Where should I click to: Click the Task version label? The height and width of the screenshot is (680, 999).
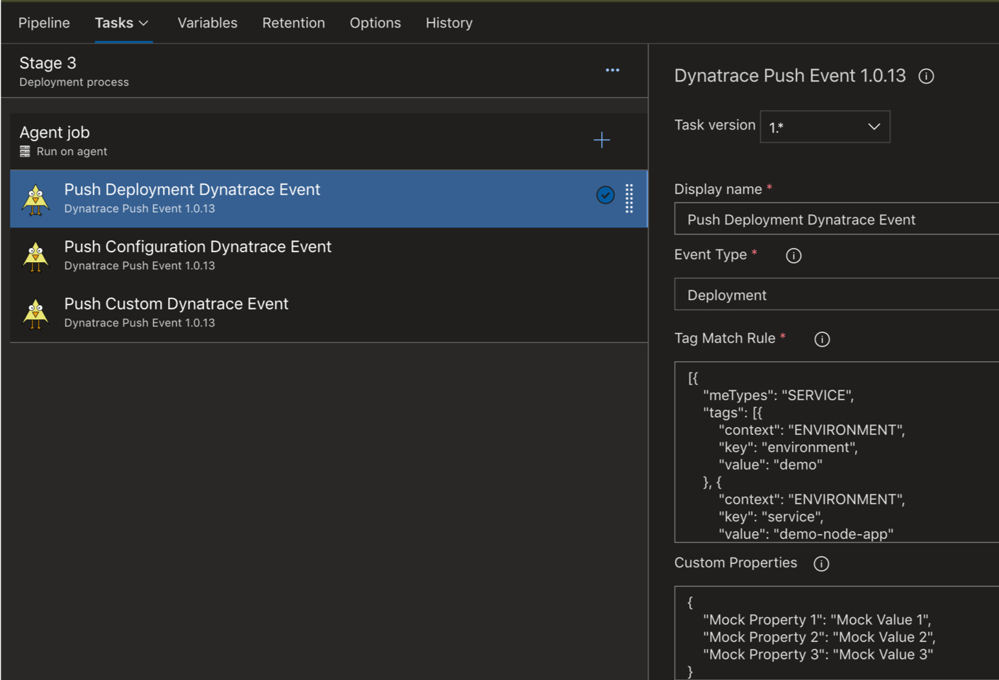pos(715,125)
